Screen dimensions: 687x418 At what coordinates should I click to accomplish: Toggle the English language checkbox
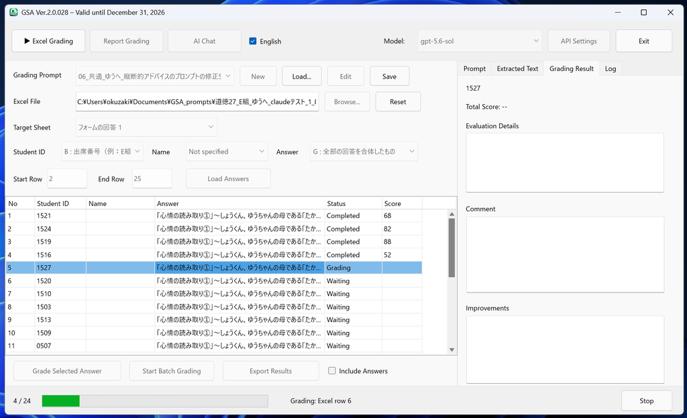pyautogui.click(x=253, y=41)
